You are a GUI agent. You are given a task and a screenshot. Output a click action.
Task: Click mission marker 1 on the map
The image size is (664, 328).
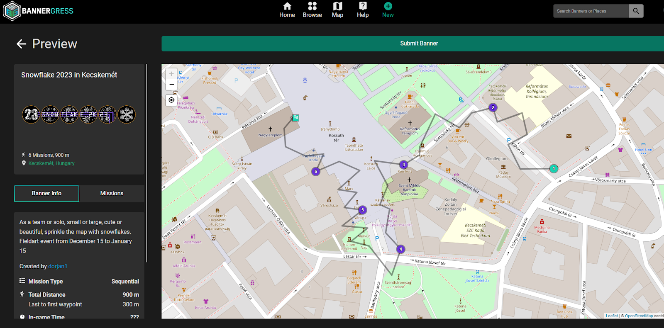[554, 169]
